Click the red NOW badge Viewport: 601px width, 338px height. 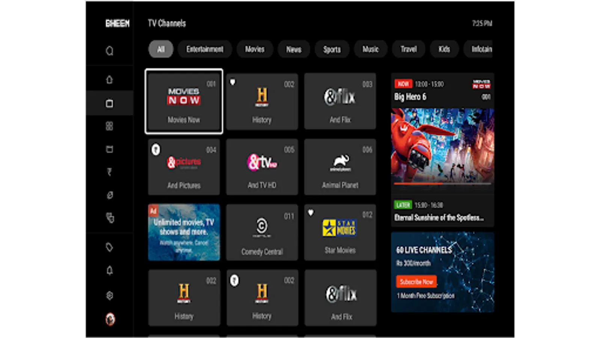[x=403, y=84]
